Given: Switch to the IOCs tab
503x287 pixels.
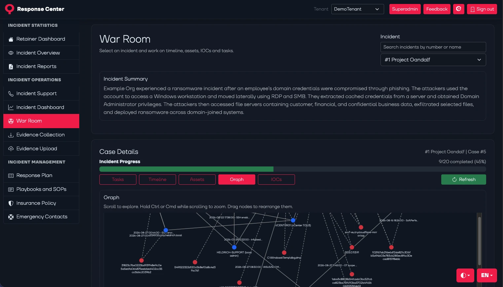Looking at the screenshot, I should (x=276, y=179).
